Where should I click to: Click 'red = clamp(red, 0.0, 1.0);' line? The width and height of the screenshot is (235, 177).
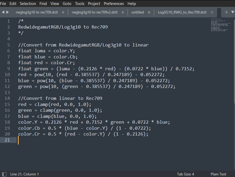click(55, 104)
